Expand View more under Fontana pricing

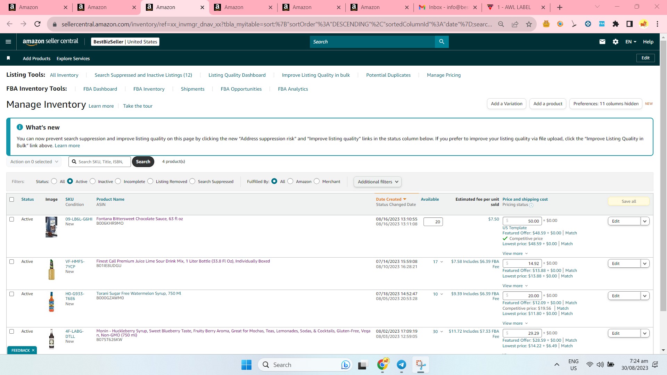coord(515,253)
